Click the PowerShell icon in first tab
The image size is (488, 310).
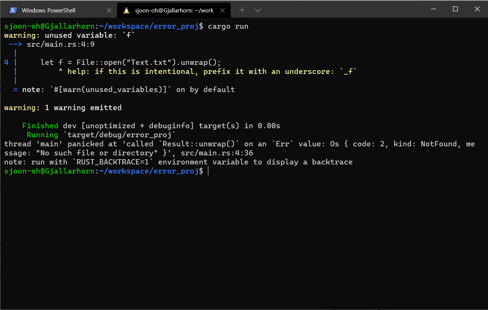[x=13, y=10]
